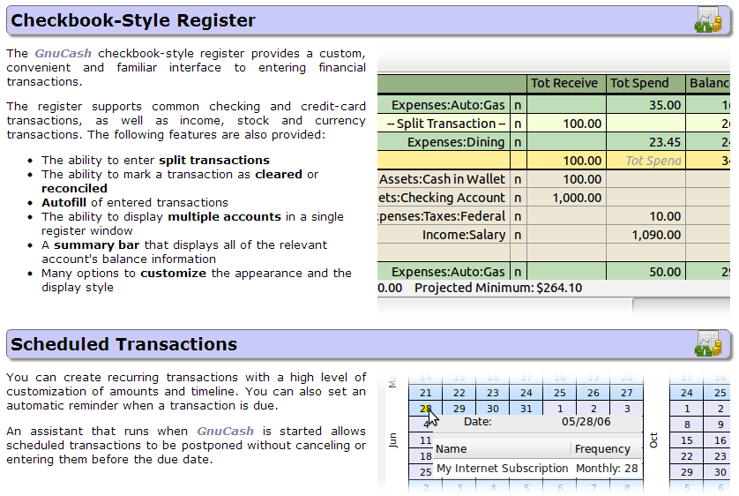Image resolution: width=739 pixels, height=496 pixels.
Task: Click the 05/28/06 date in tooltip
Action: click(586, 422)
